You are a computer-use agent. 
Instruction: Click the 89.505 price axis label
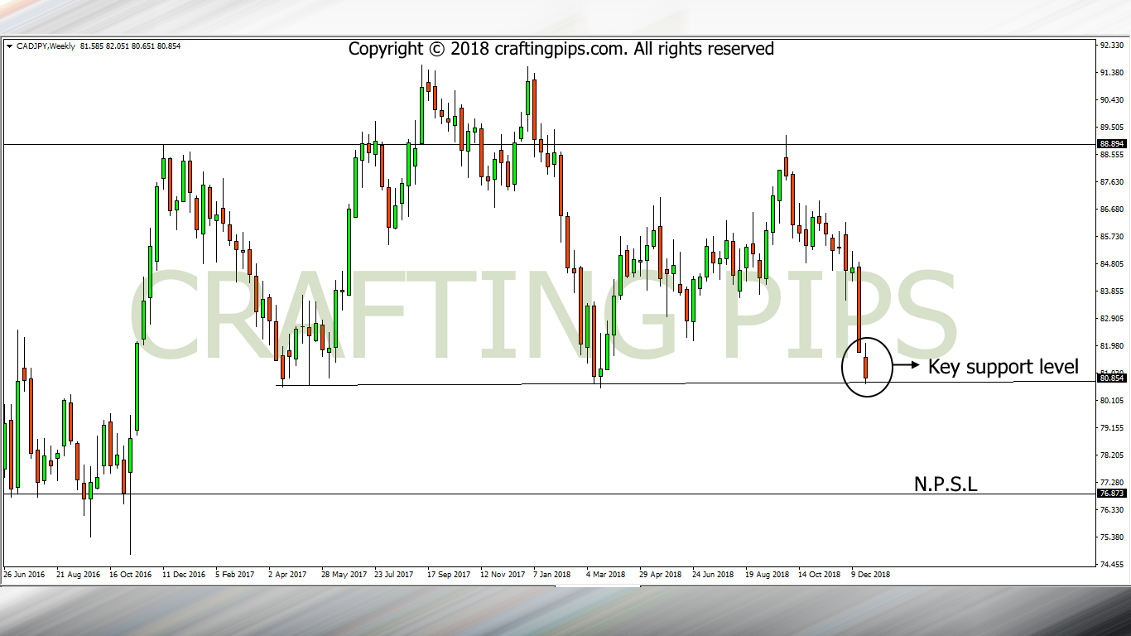(x=1111, y=128)
